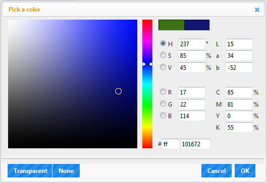This screenshot has height=183, width=267.
Task: Click the Y yellow field showing 0
Action: point(239,116)
